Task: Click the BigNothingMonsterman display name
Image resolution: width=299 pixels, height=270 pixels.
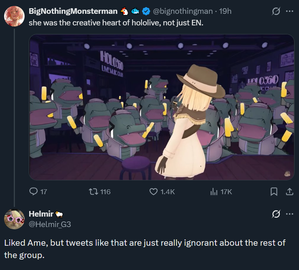Action: [73, 11]
